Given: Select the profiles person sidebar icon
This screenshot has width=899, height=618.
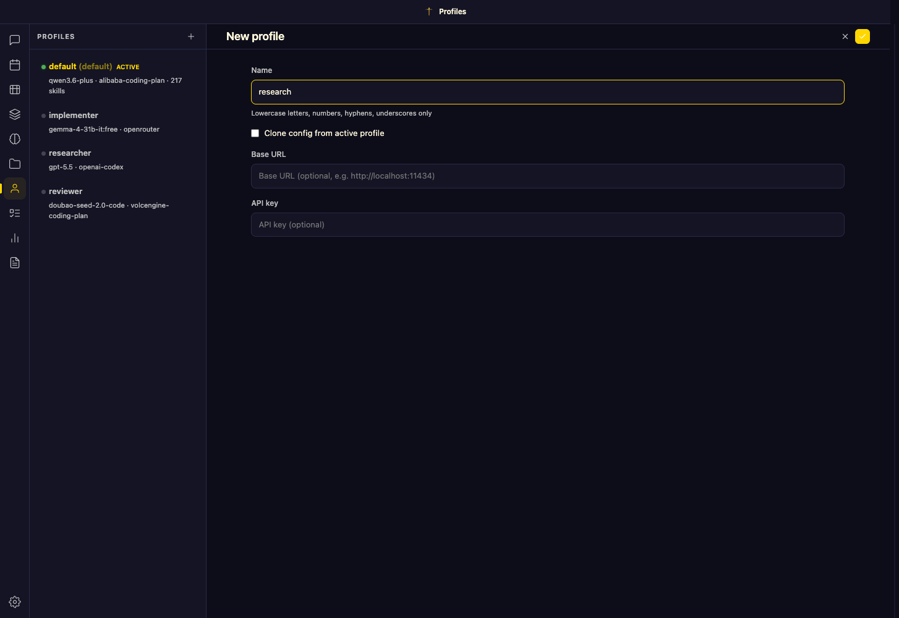Looking at the screenshot, I should click(15, 188).
